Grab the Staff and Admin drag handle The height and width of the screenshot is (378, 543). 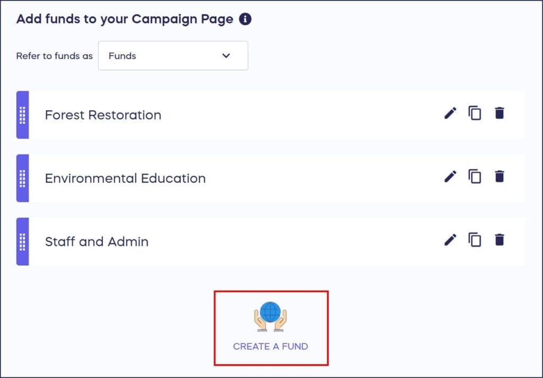pos(22,242)
